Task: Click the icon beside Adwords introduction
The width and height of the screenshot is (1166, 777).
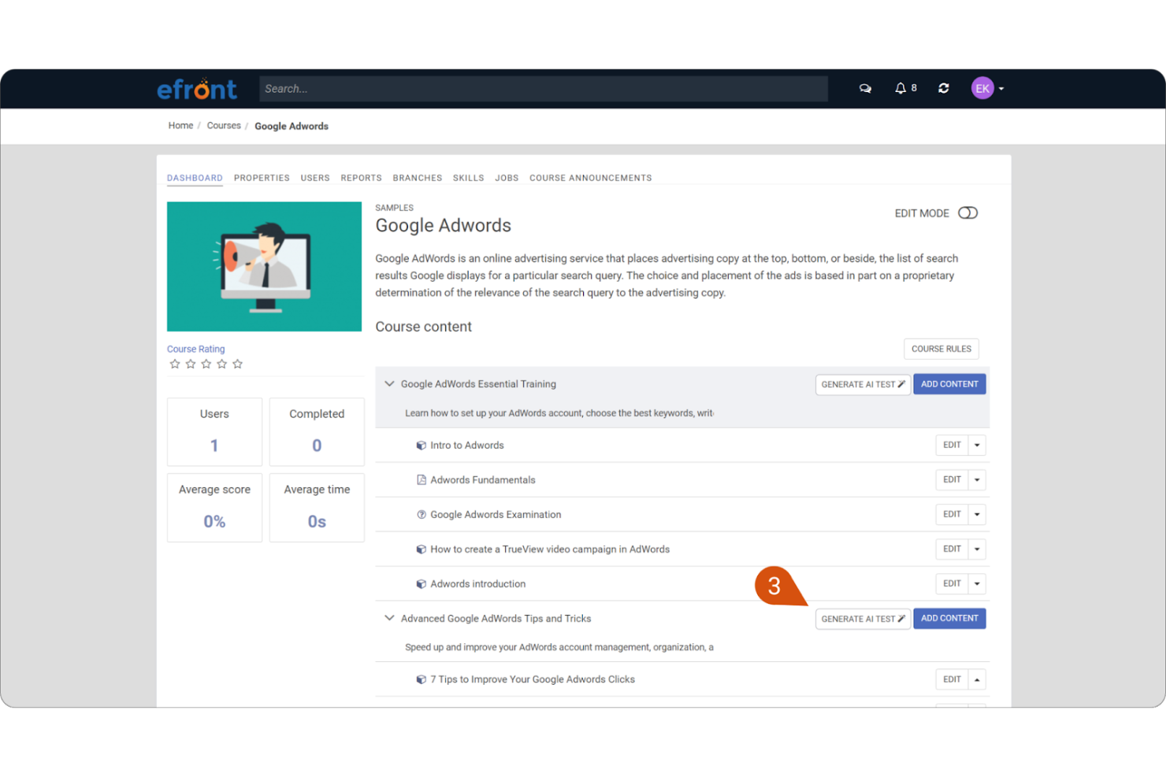Action: pyautogui.click(x=421, y=584)
